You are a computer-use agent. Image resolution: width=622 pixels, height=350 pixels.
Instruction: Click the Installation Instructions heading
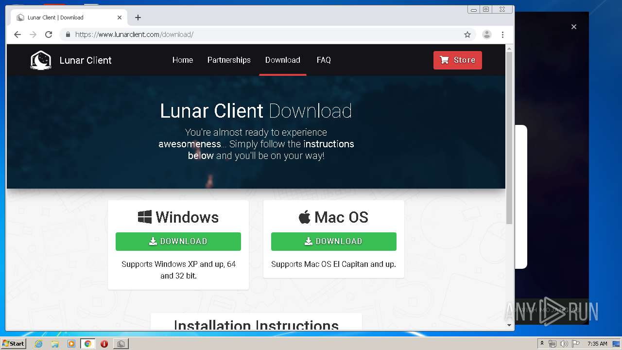pyautogui.click(x=256, y=325)
